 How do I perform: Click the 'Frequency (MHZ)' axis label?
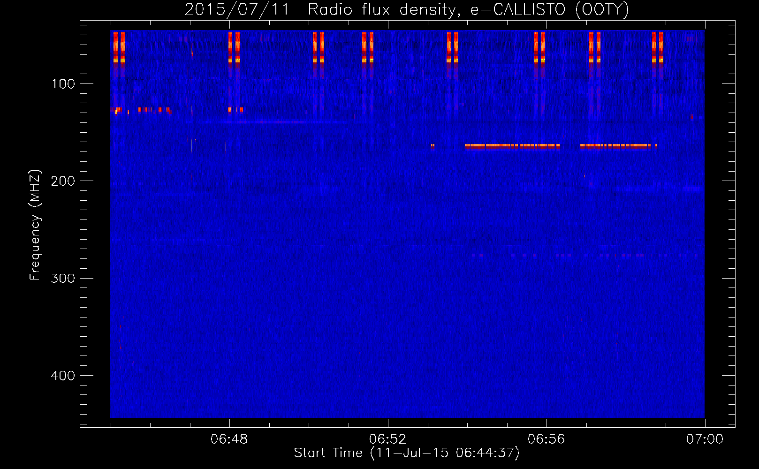35,225
